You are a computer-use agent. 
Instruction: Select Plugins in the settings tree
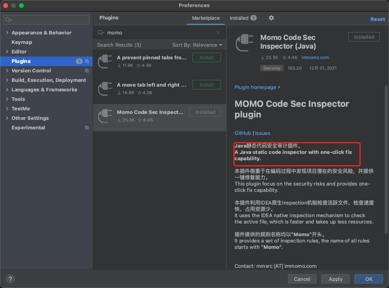(46, 61)
